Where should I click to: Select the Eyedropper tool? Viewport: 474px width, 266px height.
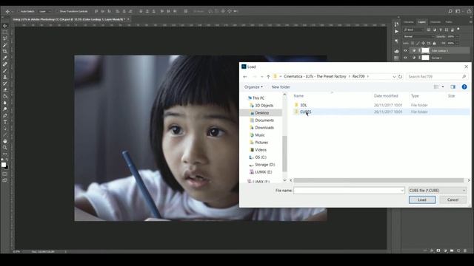pyautogui.click(x=5, y=58)
